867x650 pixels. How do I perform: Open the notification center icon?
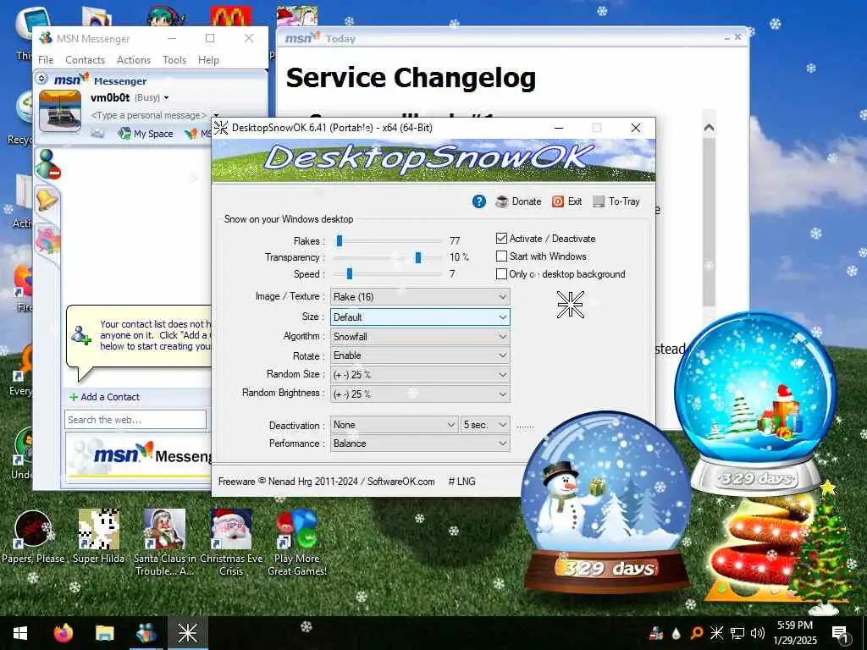(x=841, y=633)
